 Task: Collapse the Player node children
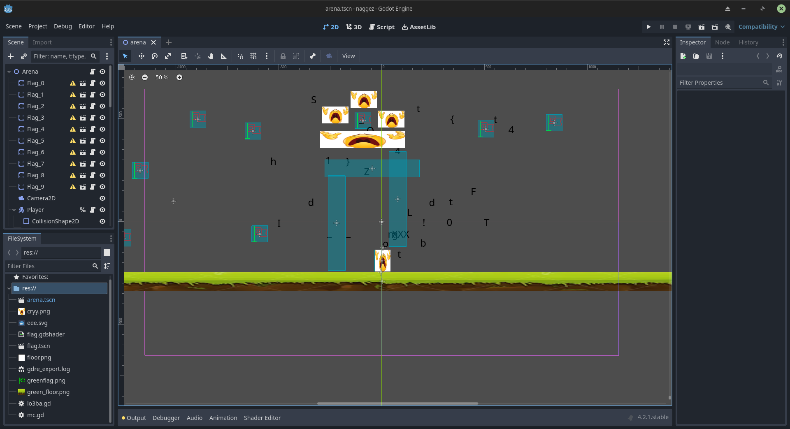(x=14, y=210)
